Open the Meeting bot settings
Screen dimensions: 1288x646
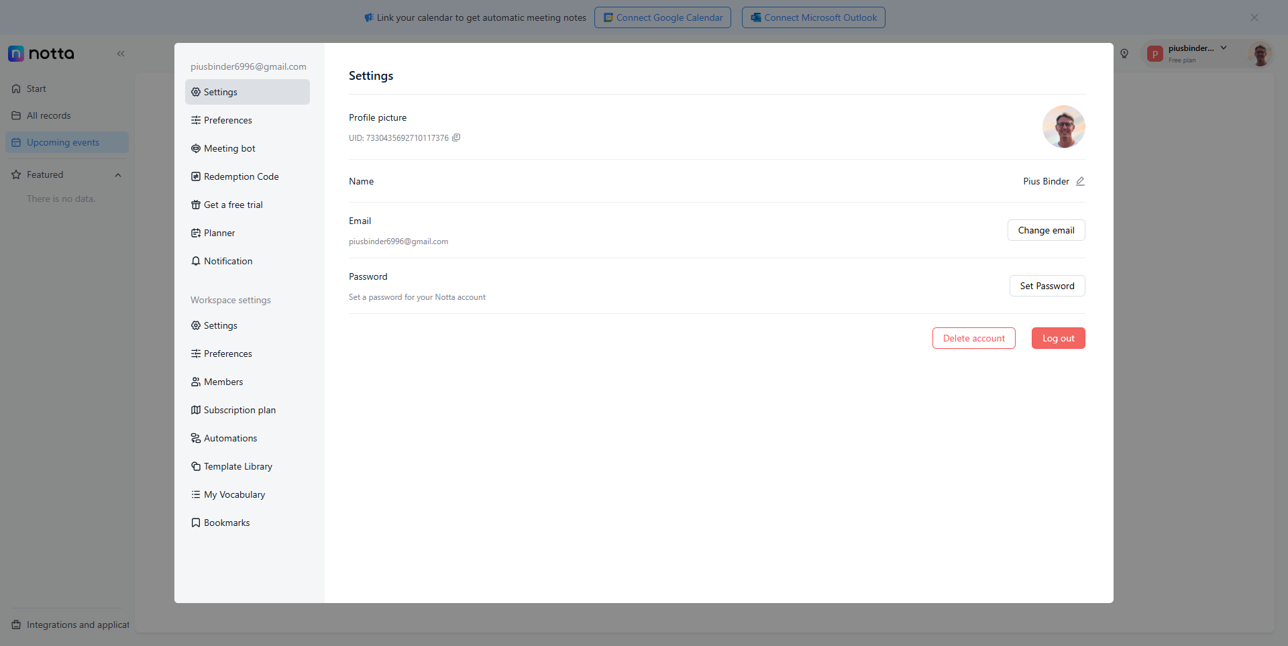coord(229,148)
